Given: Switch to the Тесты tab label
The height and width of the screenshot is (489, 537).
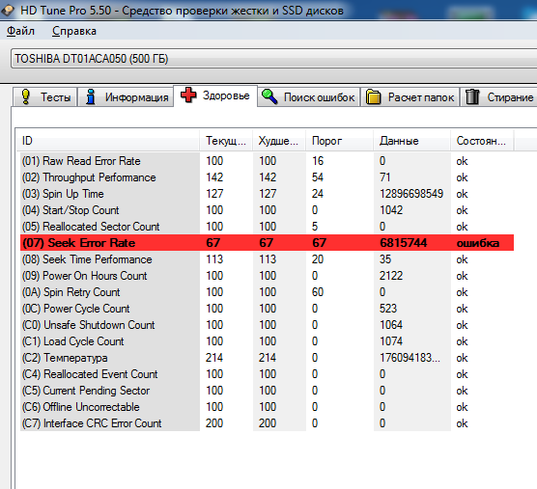Looking at the screenshot, I should click(55, 97).
